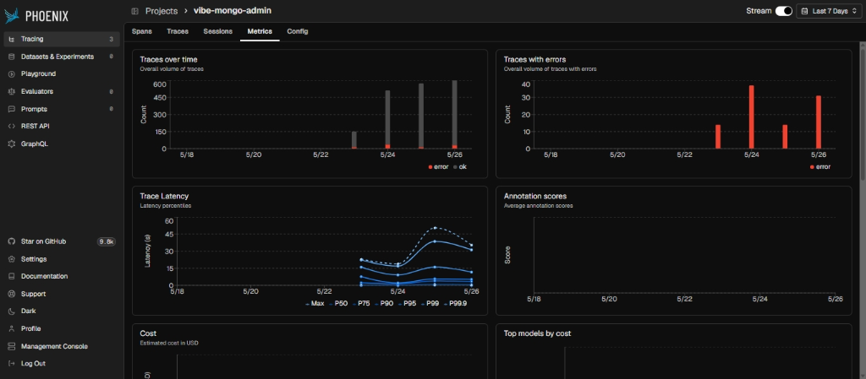This screenshot has height=379, width=866.
Task: Click the Evaluators scale icon
Action: coord(12,91)
